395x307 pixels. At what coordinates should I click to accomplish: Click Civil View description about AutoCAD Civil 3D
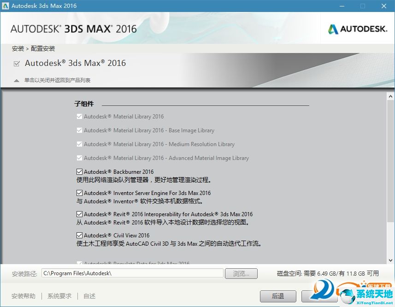point(169,243)
